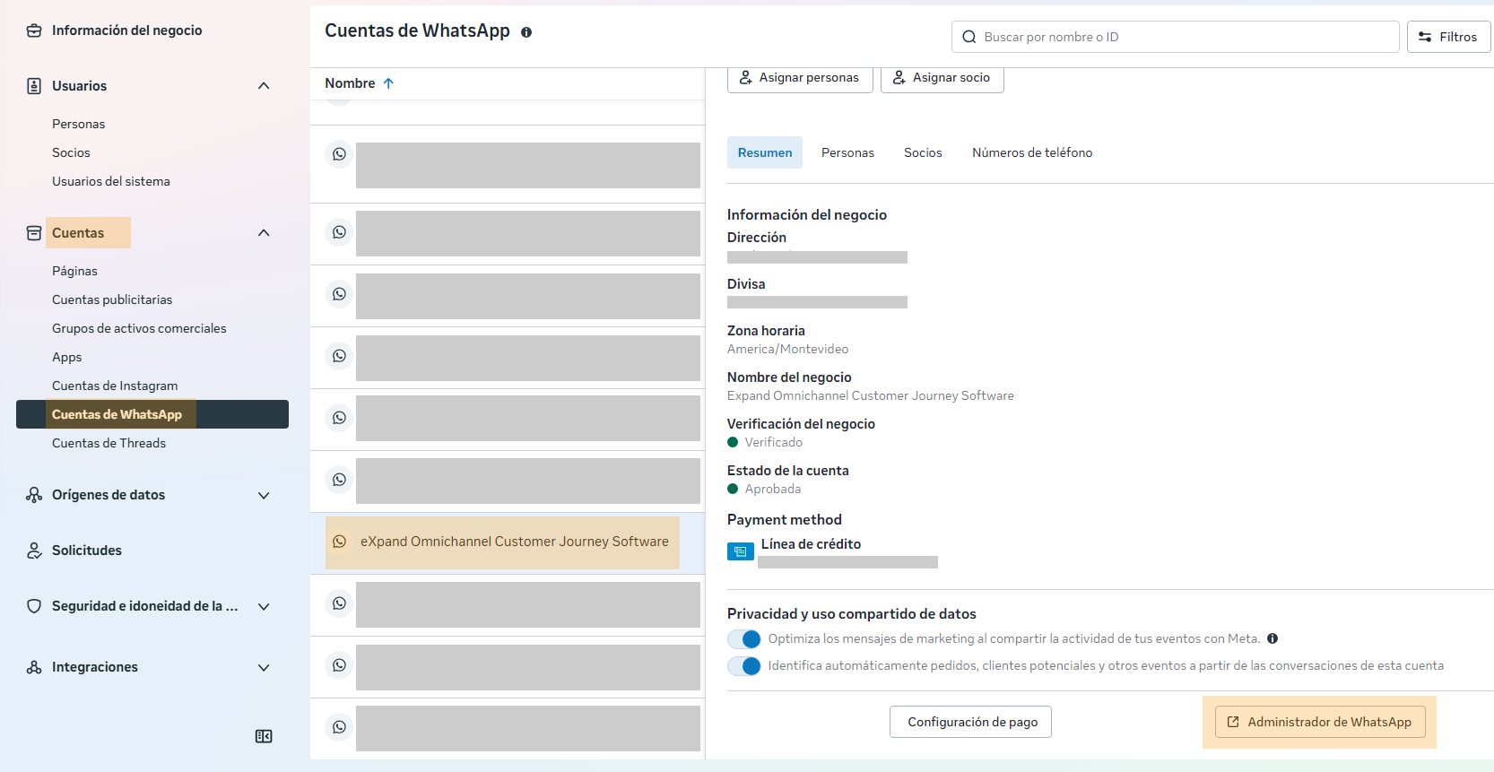The width and height of the screenshot is (1494, 772).
Task: Toggle automatic order identification switch
Action: (744, 666)
